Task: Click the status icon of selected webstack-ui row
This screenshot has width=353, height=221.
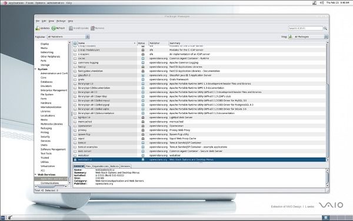Action: [143, 160]
